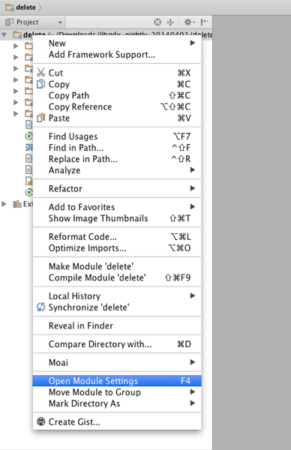291x450 pixels.
Task: Click the scroll-from-source target icon
Action: click(x=157, y=22)
